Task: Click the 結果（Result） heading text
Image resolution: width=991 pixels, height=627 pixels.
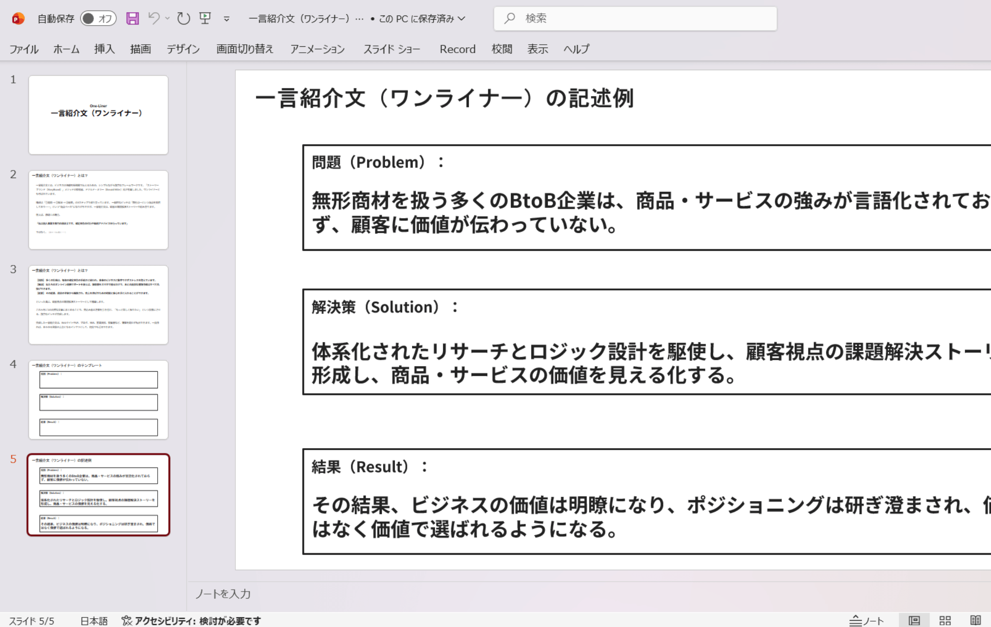Action: [x=370, y=467]
